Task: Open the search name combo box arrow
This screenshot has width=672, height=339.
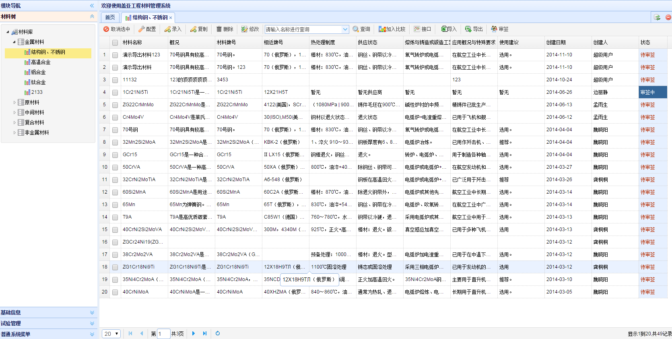Action: [345, 29]
